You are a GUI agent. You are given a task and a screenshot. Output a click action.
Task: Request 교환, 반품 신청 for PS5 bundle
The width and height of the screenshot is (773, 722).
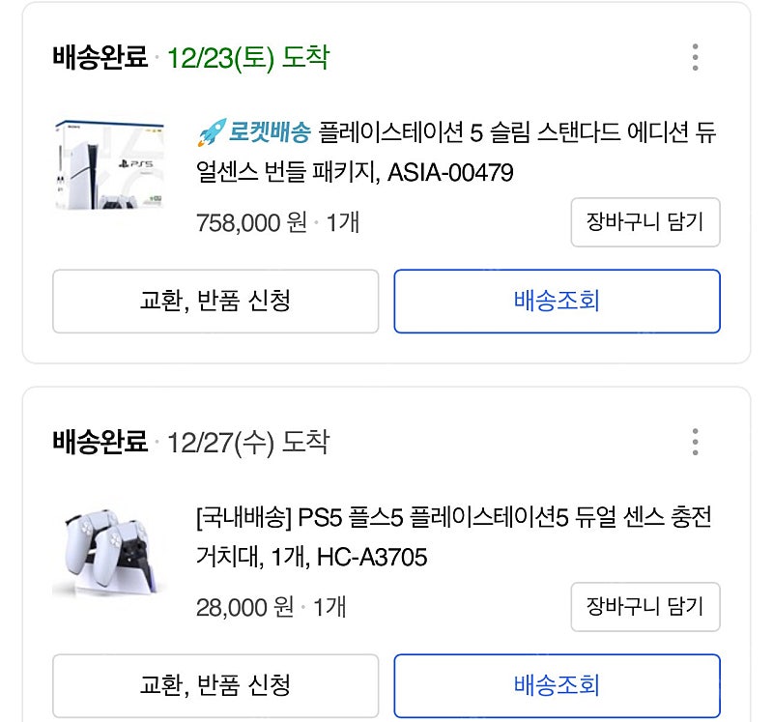(215, 302)
